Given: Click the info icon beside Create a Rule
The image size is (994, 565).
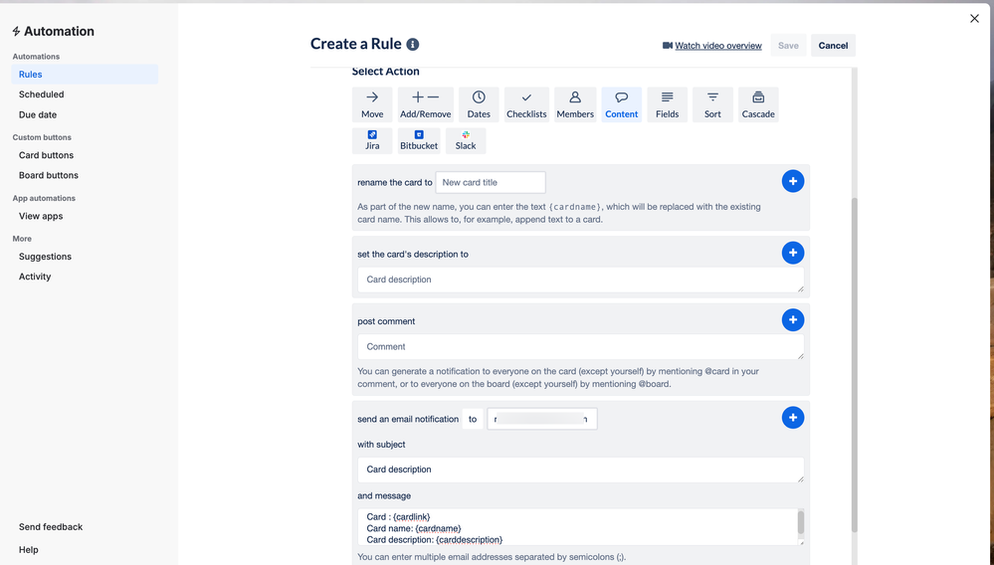Looking at the screenshot, I should coord(413,45).
